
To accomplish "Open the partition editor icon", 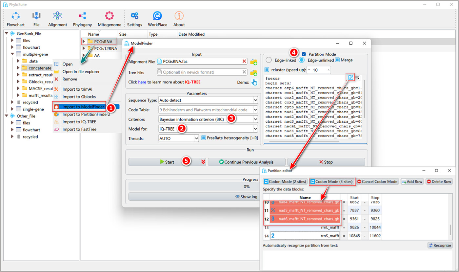I will point(350,78).
